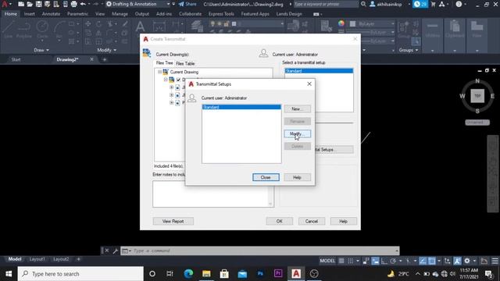The height and width of the screenshot is (281, 500).
Task: Expand the Groups panel dropdown
Action: pyautogui.click(x=408, y=50)
